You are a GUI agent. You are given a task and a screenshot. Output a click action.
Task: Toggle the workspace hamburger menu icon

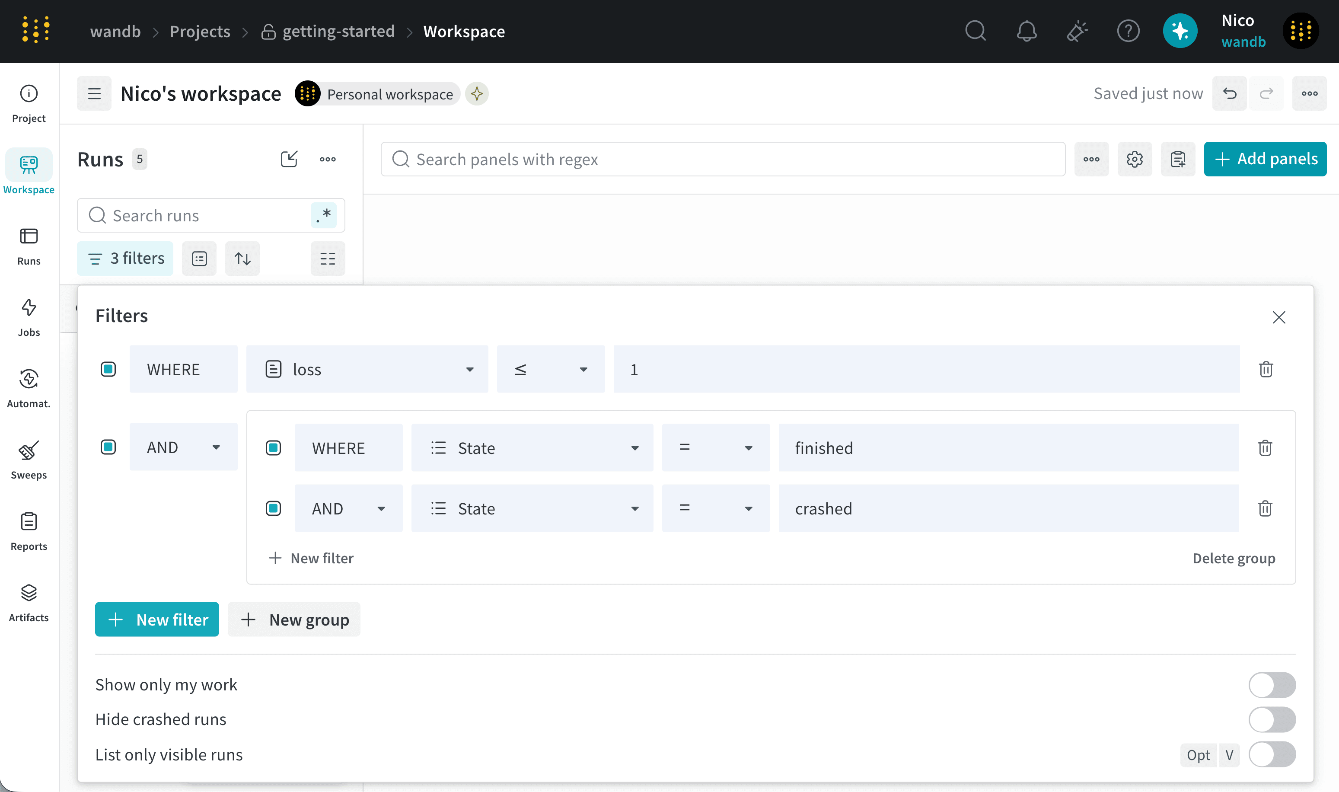pos(94,94)
